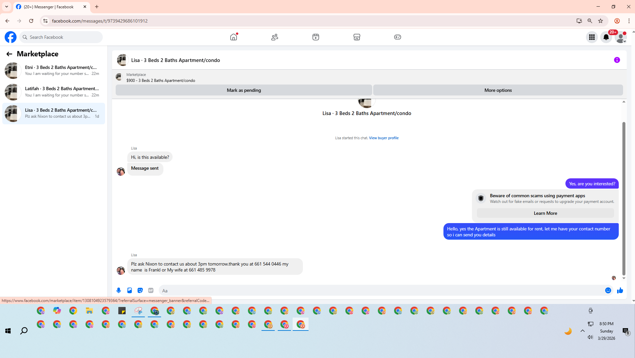Go to the Home feed icon
635x358 pixels.
click(234, 37)
